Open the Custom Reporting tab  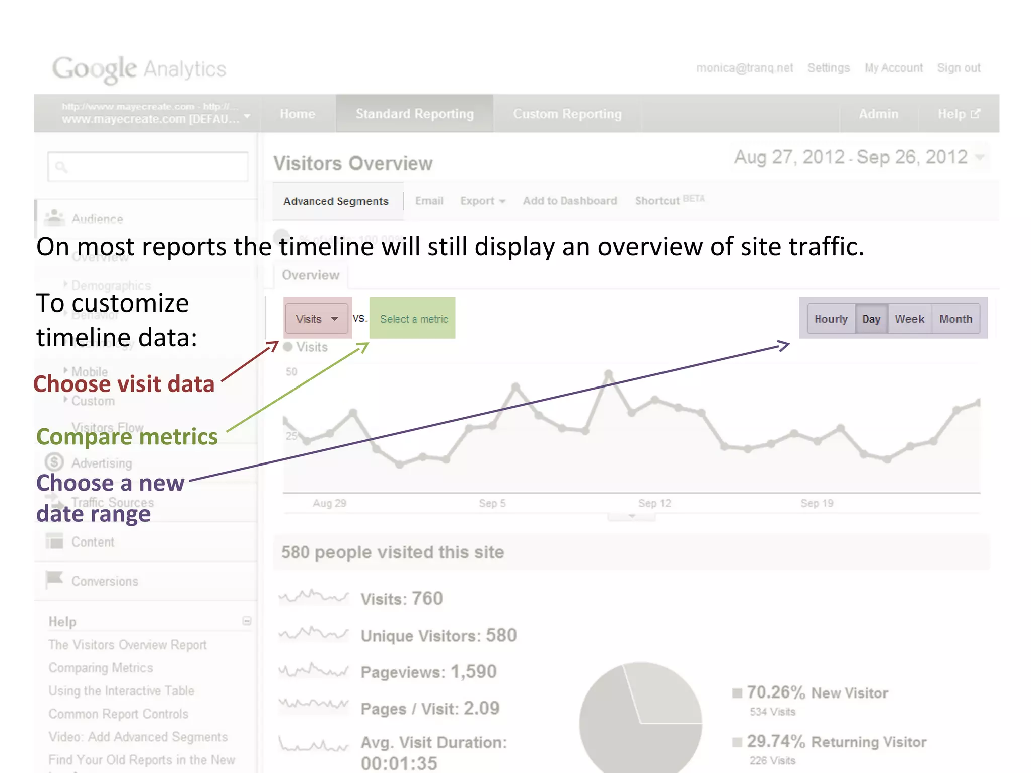tap(567, 114)
